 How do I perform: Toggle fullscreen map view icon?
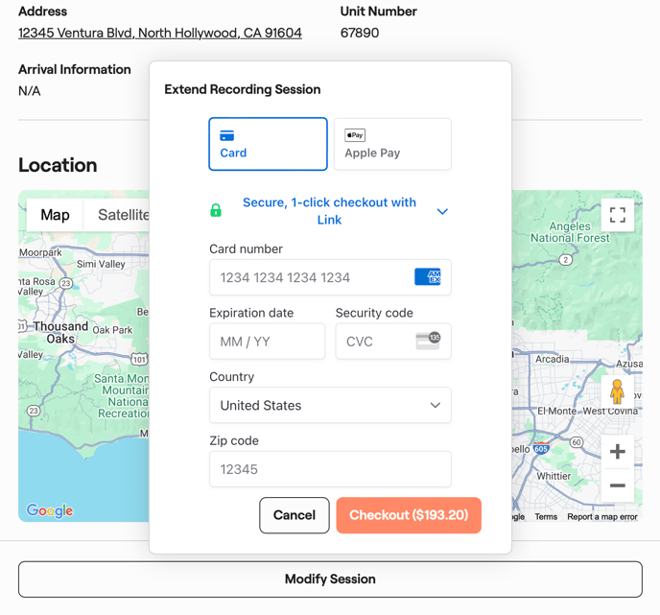coord(618,215)
